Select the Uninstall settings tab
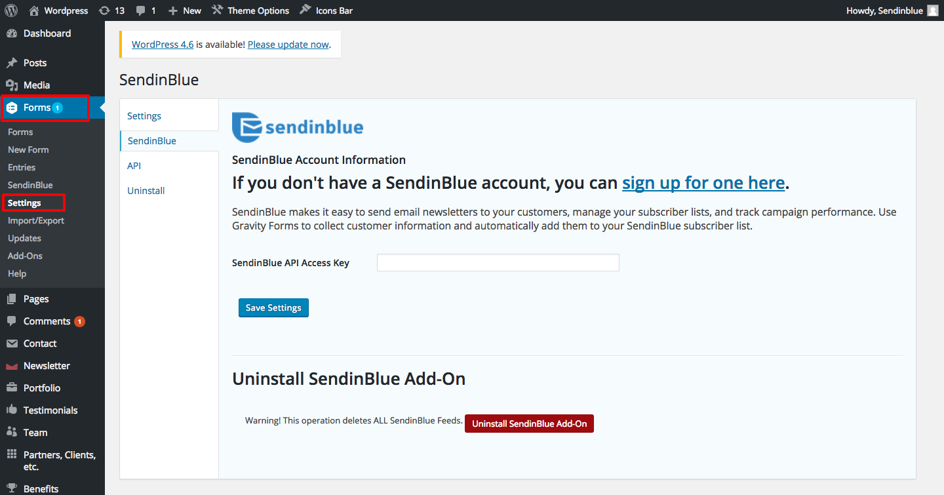This screenshot has height=495, width=944. [x=146, y=191]
